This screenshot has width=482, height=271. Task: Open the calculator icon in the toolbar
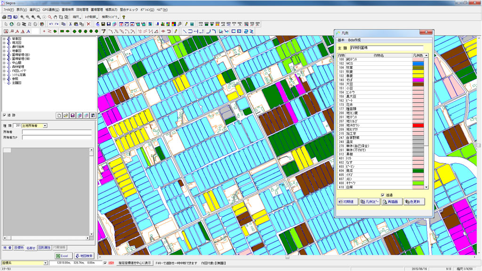pos(192,24)
